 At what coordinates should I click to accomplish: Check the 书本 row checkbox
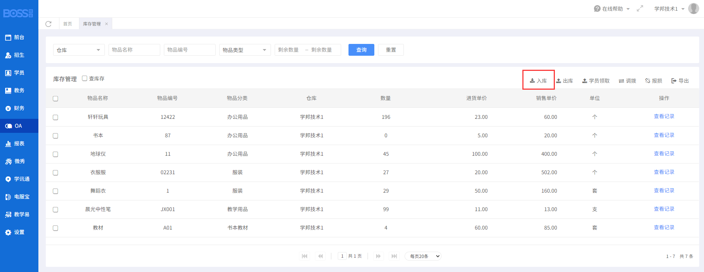(x=55, y=136)
